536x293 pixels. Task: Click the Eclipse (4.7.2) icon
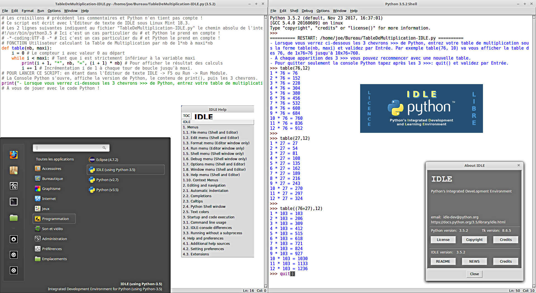pos(92,160)
